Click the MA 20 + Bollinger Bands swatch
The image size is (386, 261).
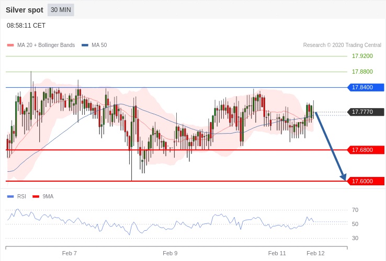(10, 45)
